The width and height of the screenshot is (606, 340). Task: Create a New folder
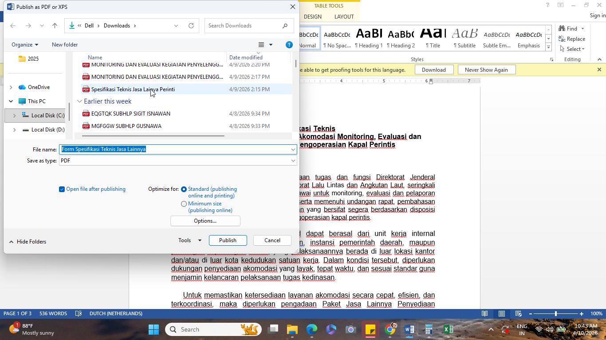(x=65, y=45)
